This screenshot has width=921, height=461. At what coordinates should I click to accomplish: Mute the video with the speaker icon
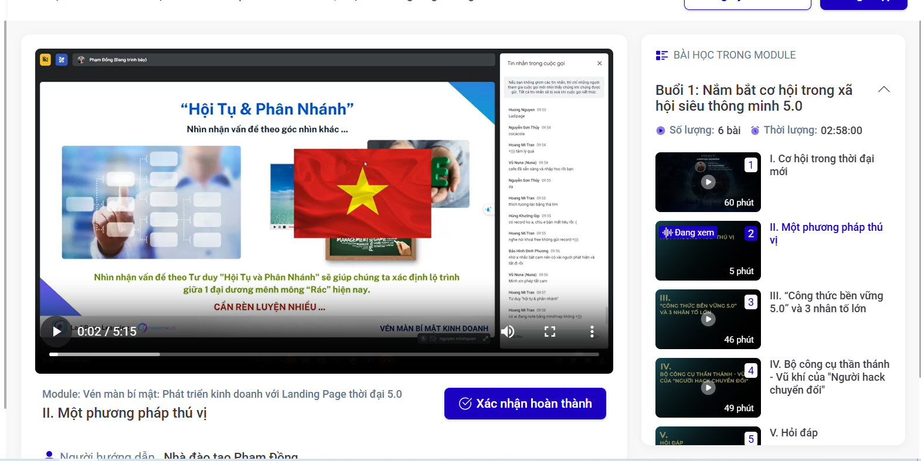(x=508, y=332)
